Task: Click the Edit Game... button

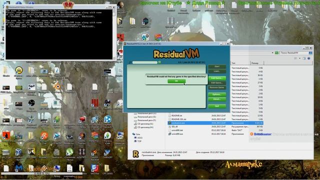Action: click(x=217, y=83)
